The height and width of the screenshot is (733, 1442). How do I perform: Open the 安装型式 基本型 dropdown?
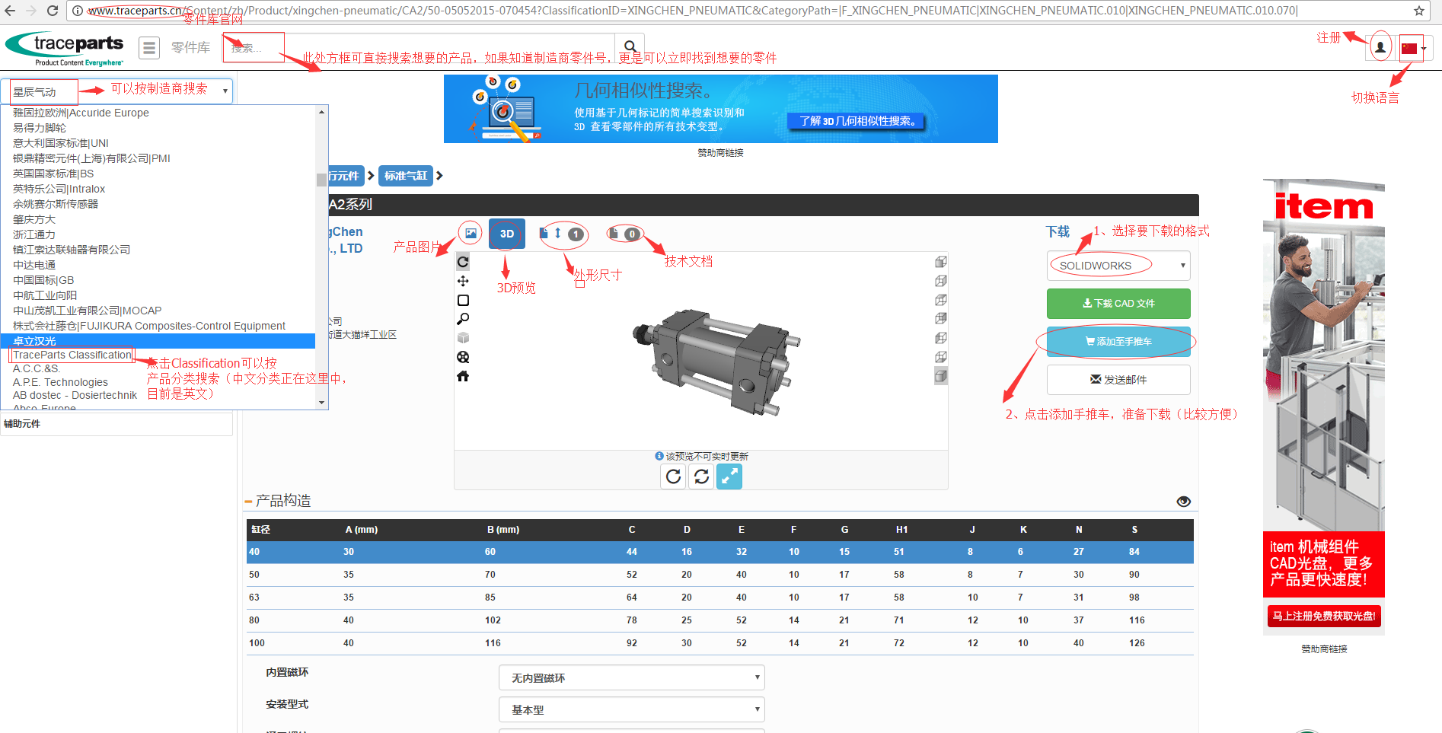pos(631,709)
